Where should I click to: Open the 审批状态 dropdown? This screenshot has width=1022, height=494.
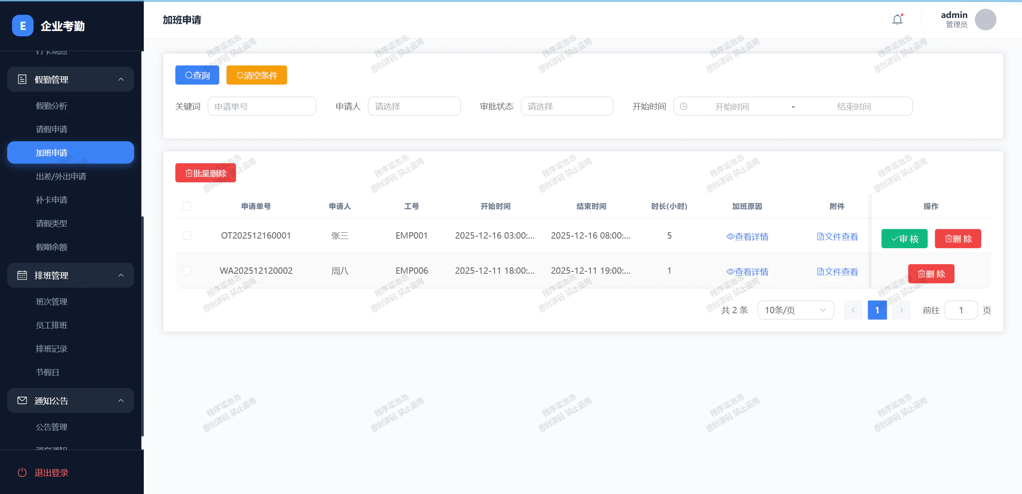[x=567, y=107]
